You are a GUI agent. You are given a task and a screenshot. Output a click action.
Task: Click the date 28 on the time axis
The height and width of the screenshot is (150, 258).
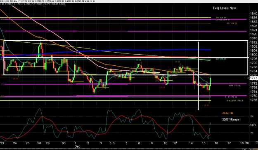[x=47, y=143]
